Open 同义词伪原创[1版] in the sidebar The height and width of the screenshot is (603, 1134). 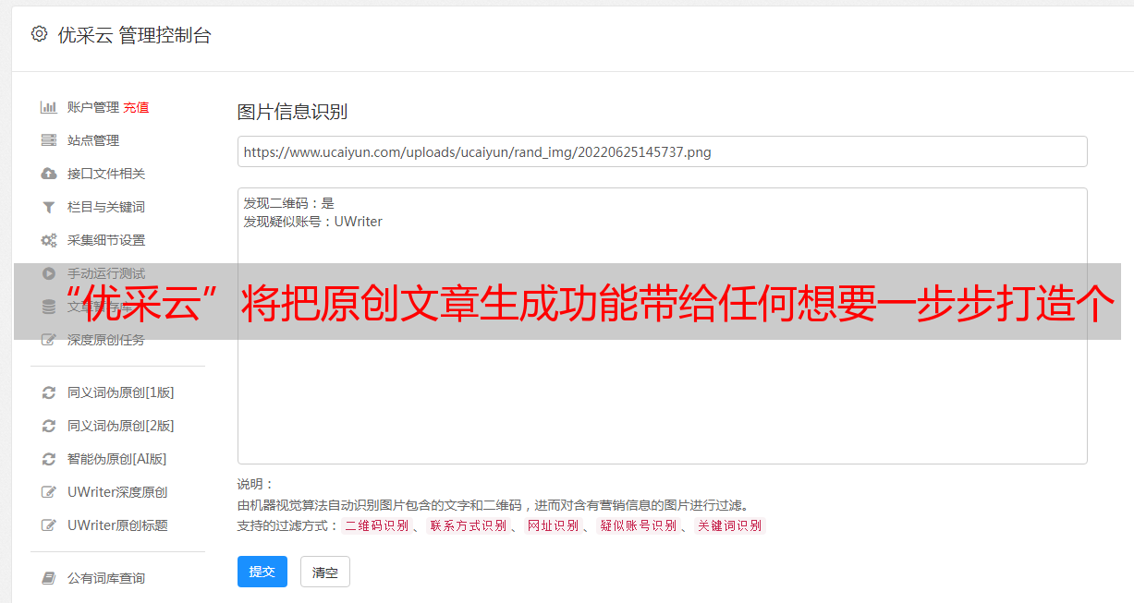click(x=120, y=392)
